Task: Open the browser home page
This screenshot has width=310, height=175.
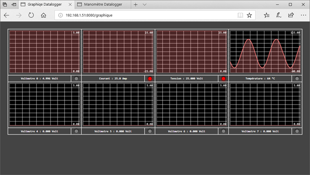Action: click(44, 15)
